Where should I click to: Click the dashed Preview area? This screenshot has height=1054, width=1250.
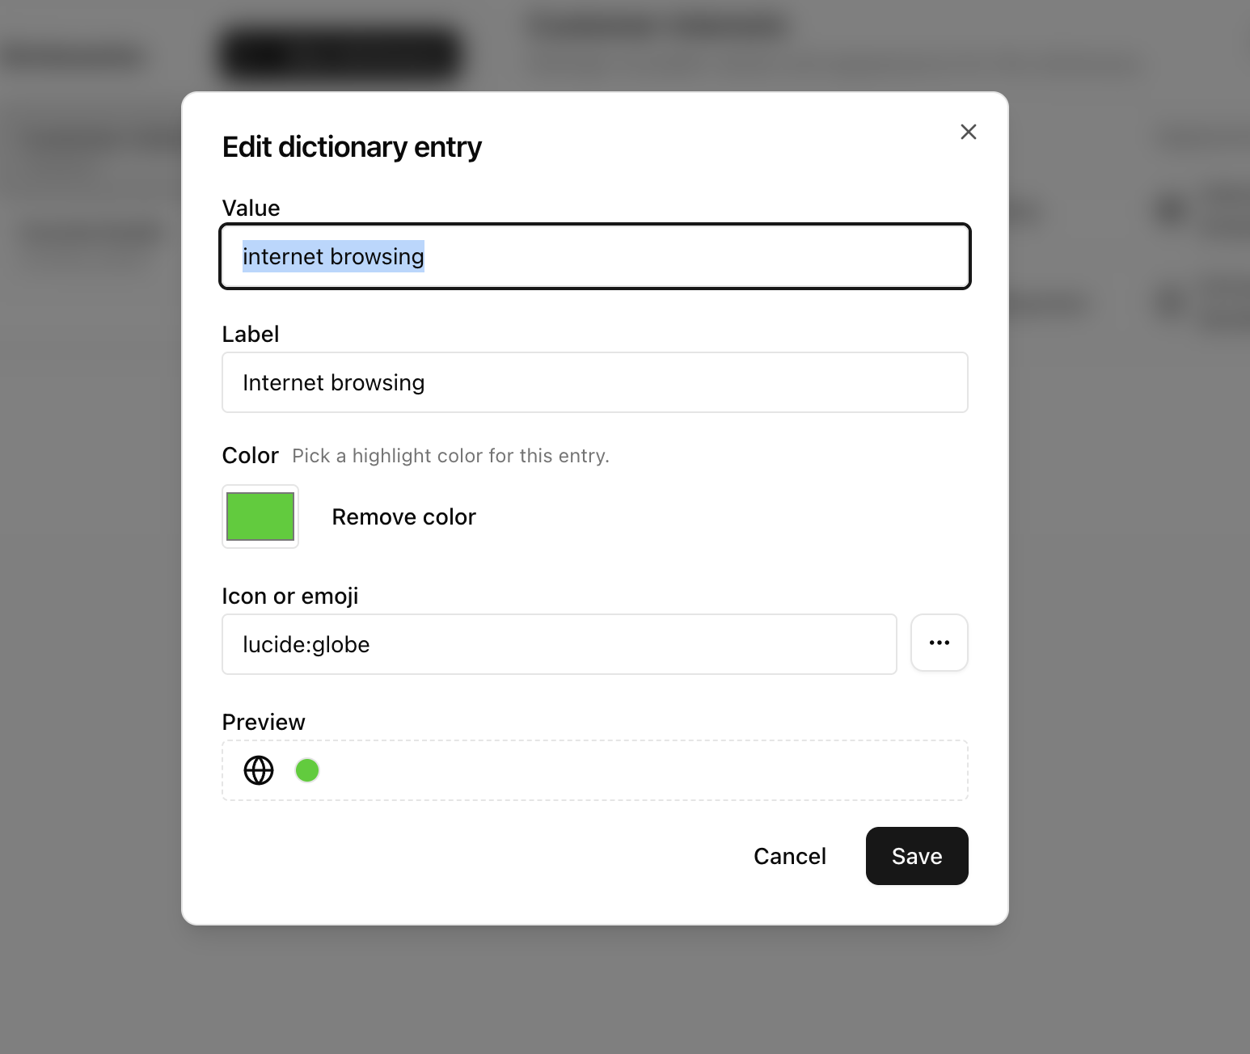click(594, 770)
